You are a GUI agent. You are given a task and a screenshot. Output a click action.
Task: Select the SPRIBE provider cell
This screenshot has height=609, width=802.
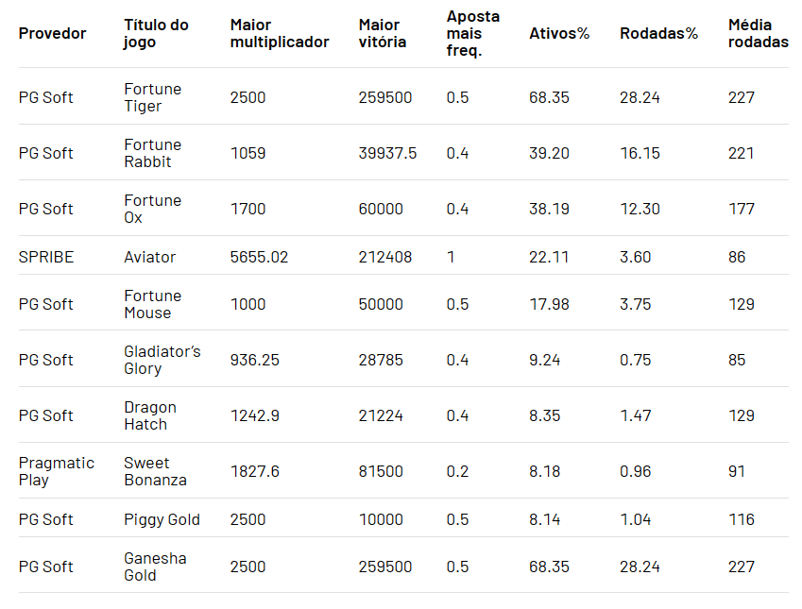click(45, 257)
